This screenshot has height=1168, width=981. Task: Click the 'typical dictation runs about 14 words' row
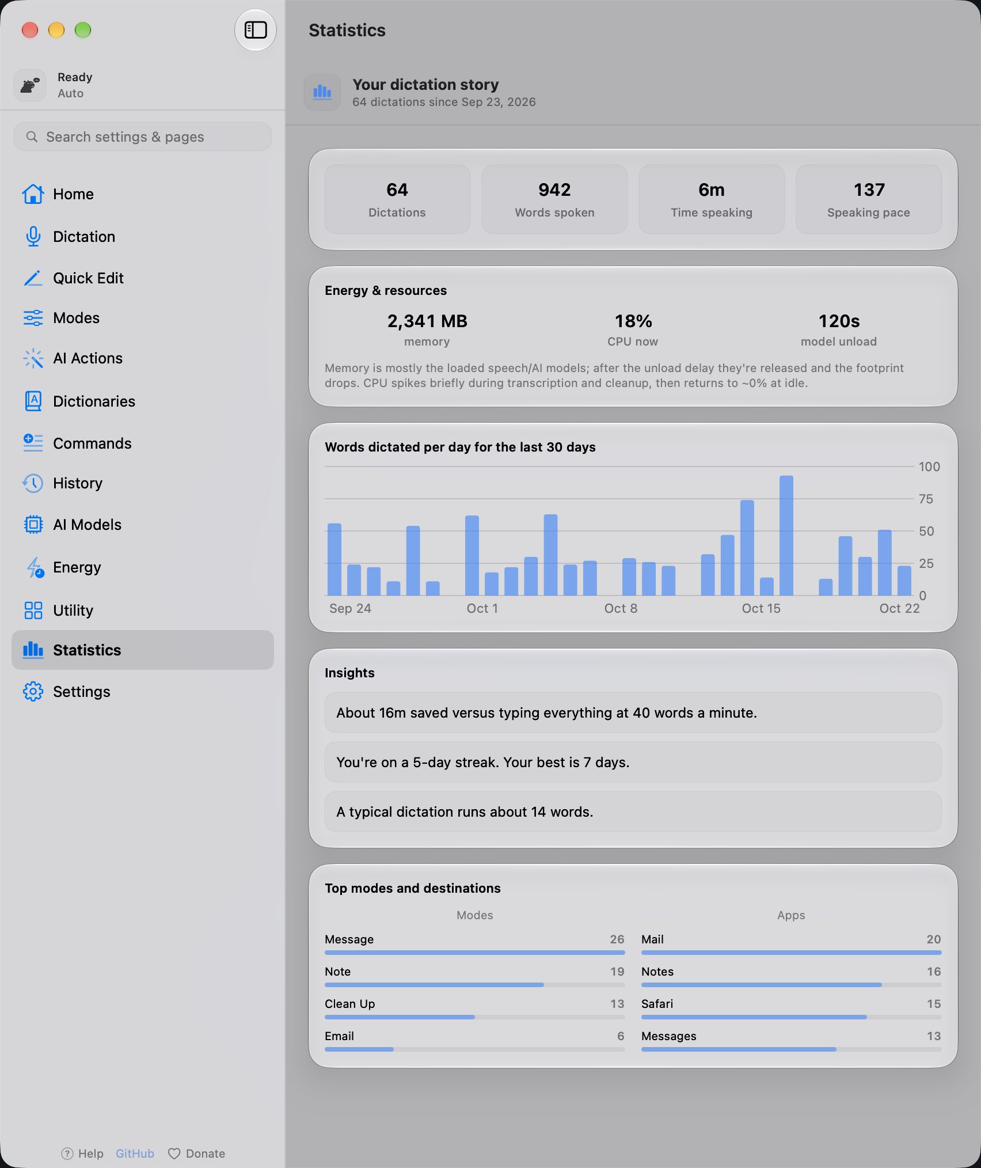(633, 811)
